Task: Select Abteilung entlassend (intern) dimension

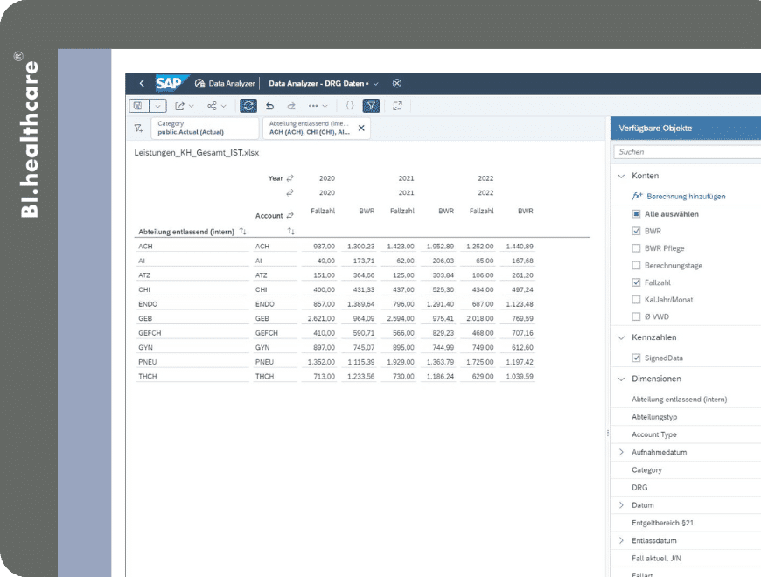Action: (x=679, y=399)
